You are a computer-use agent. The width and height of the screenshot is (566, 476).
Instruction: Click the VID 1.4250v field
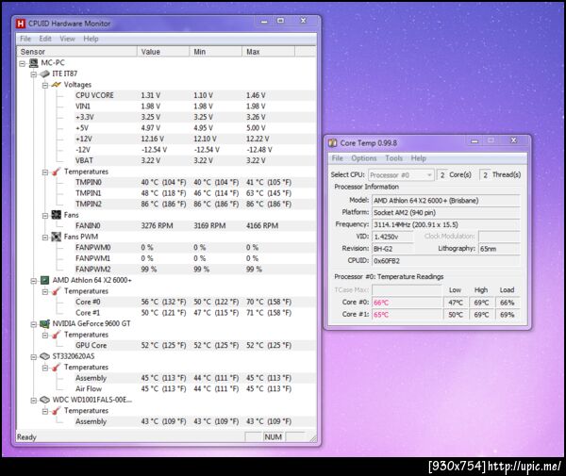(x=392, y=237)
